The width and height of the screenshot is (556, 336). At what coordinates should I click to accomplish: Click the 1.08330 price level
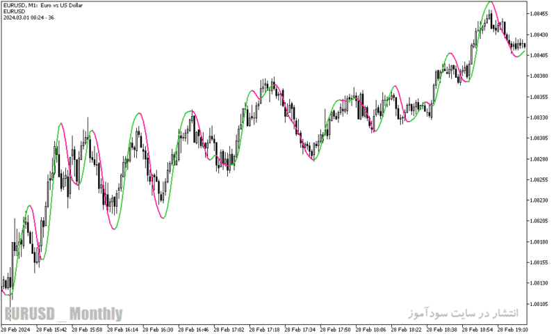tap(538, 118)
